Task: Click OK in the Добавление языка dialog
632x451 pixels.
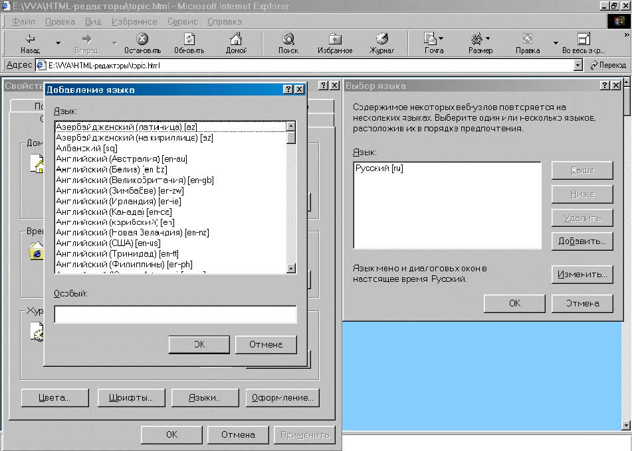Action: 199,344
